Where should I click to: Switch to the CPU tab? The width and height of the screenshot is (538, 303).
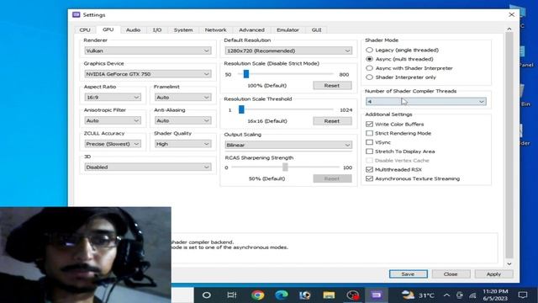pos(85,30)
